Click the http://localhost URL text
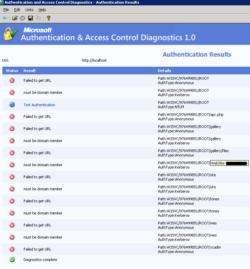Viewport: 250px width, 269px height. click(x=94, y=60)
